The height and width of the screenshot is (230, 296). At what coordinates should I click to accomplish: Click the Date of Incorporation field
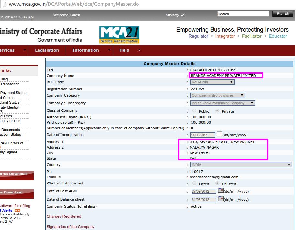203,135
